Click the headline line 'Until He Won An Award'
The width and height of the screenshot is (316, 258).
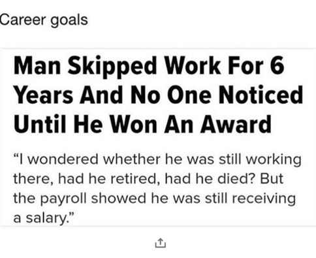(142, 124)
